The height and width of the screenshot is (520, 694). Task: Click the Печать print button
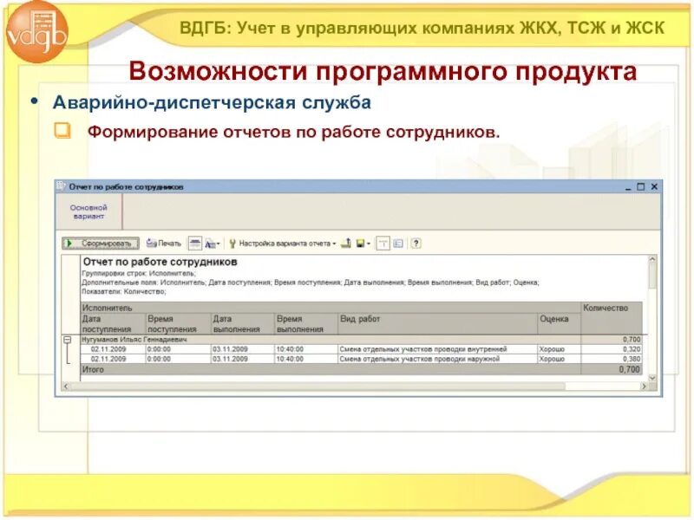point(164,244)
